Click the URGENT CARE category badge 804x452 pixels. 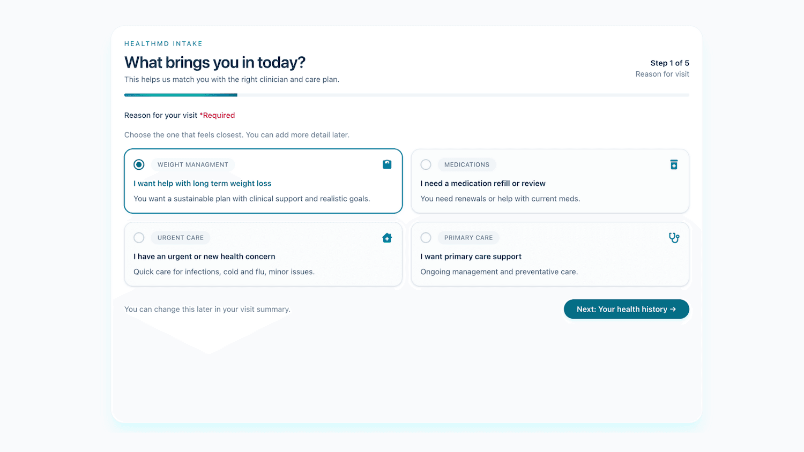(x=180, y=238)
